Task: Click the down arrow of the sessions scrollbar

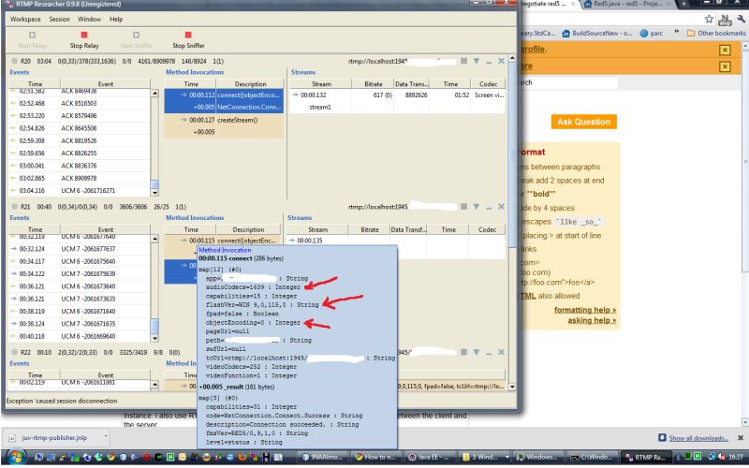Action: (x=512, y=387)
